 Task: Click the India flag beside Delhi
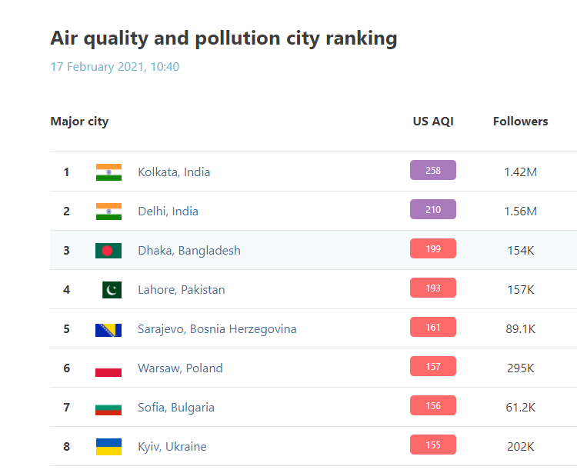click(108, 212)
